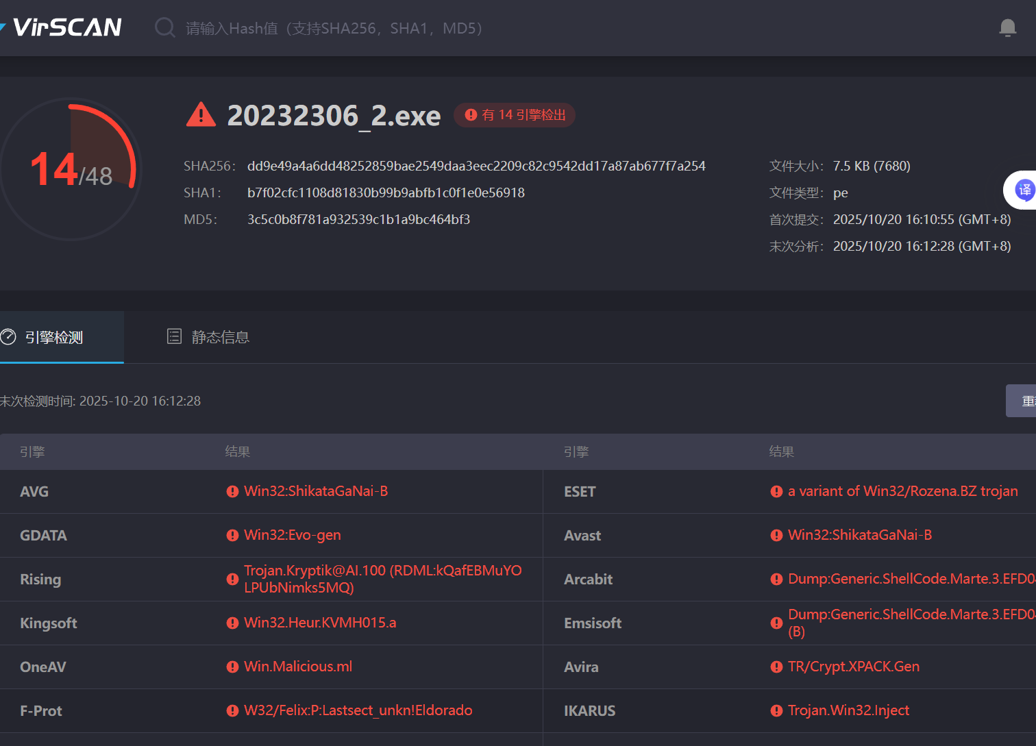Click the alert icon in ESET row
Image resolution: width=1036 pixels, height=746 pixels.
(776, 491)
